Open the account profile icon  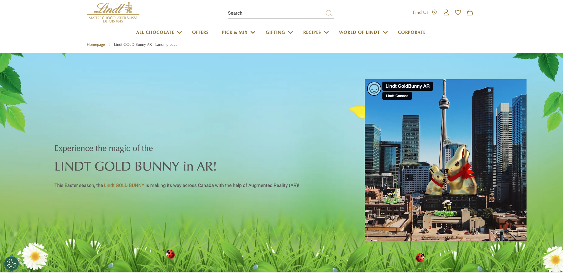[446, 12]
